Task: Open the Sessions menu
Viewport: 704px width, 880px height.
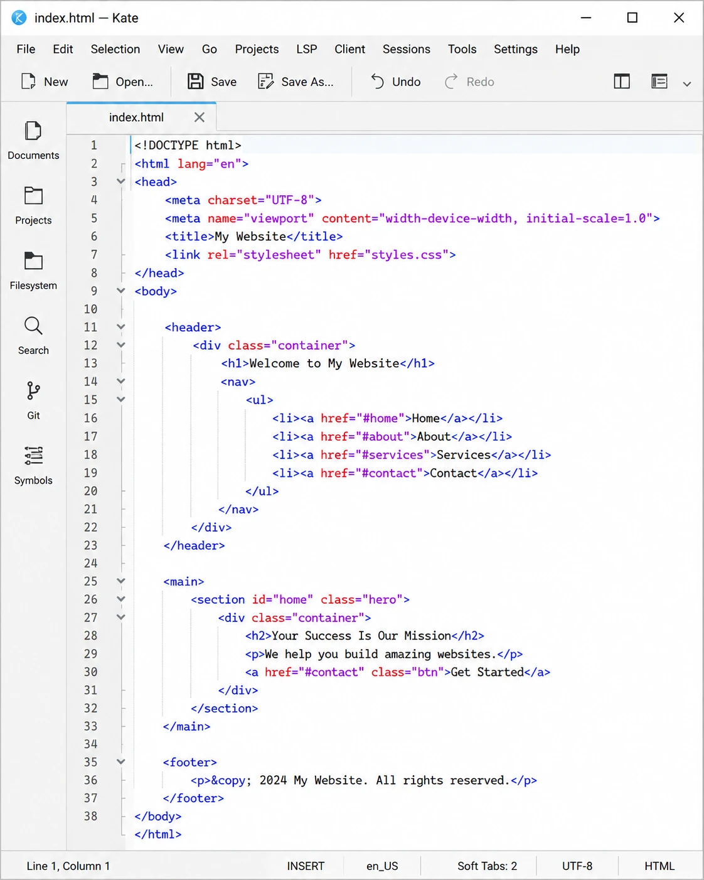Action: tap(407, 49)
